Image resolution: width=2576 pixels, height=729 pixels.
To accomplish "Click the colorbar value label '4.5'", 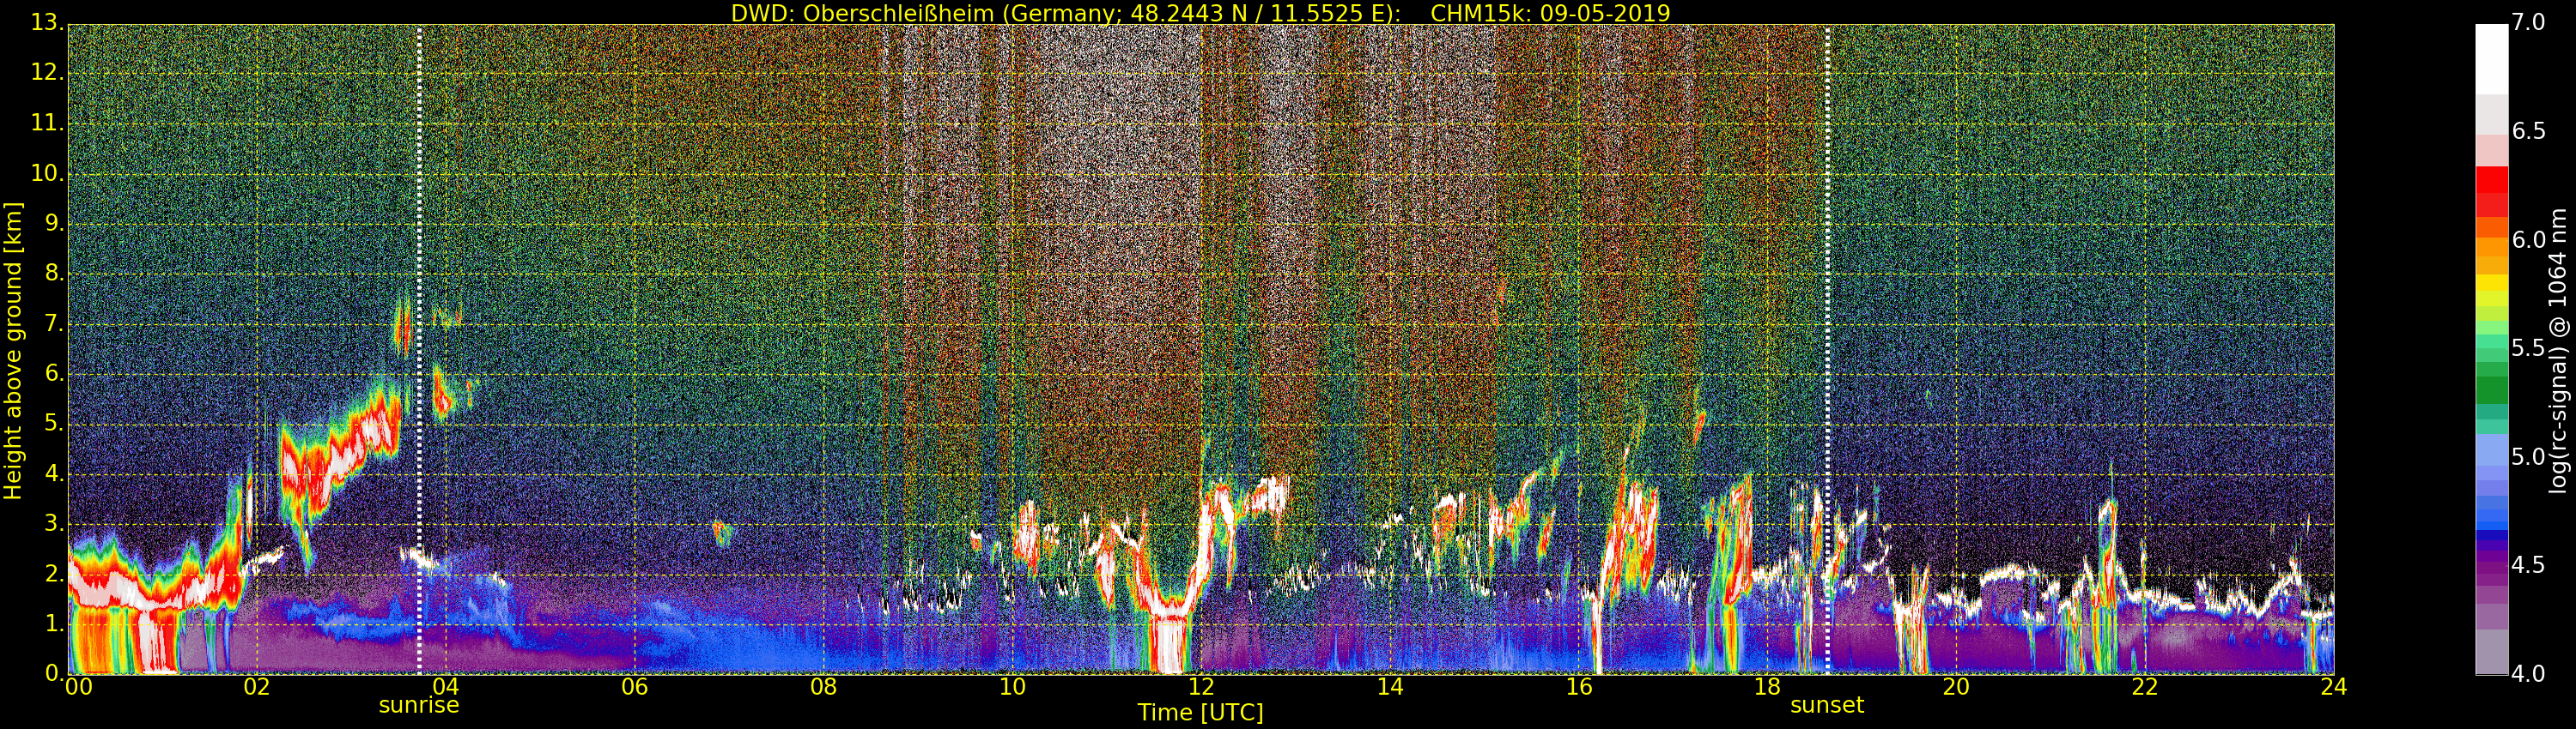I will tap(2529, 565).
